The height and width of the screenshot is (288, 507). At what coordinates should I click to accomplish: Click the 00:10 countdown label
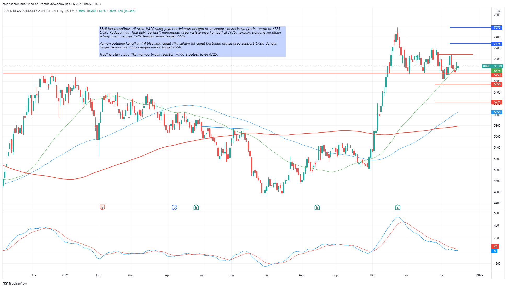[x=497, y=66]
